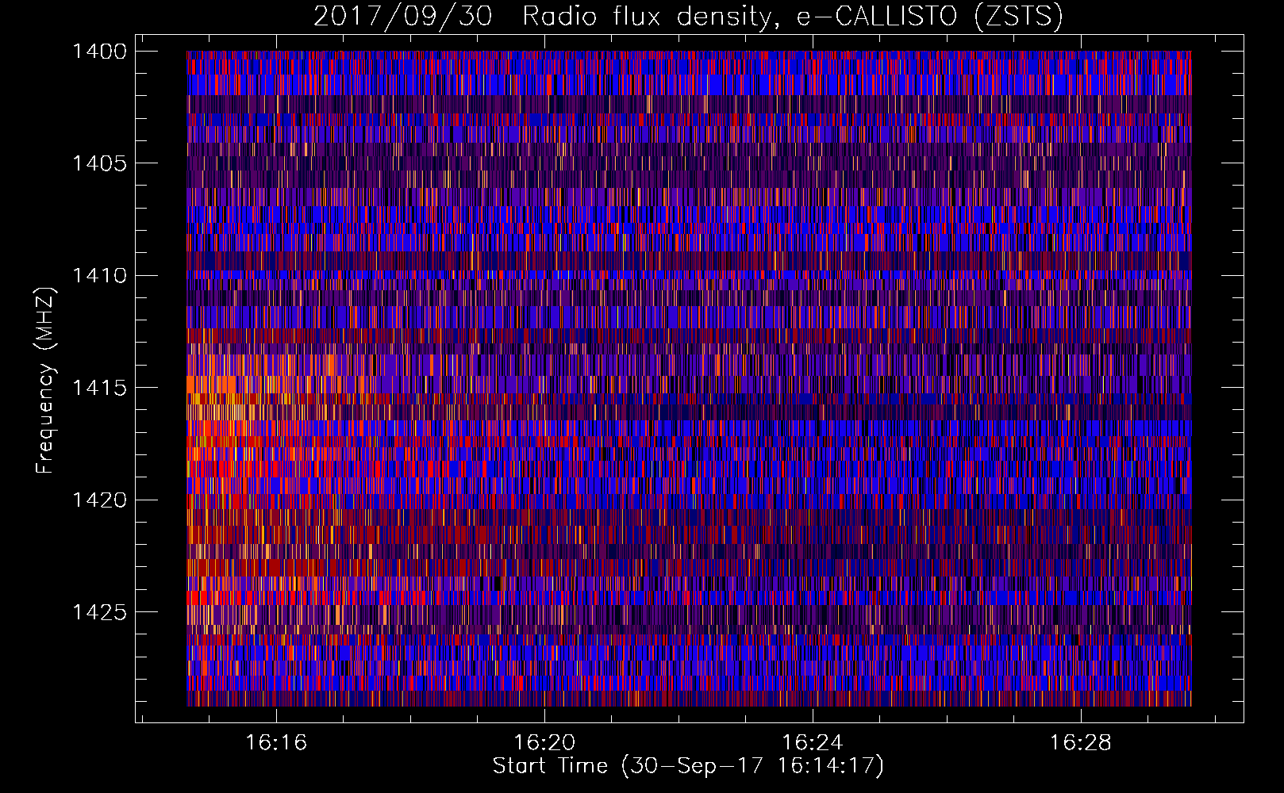Select the 'Frequency (MHZ)' axis label

coord(46,381)
